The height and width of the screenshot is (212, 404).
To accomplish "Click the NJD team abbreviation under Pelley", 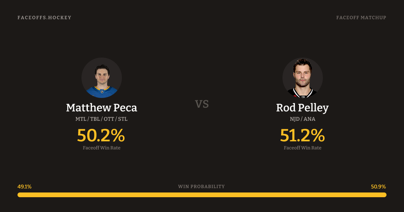I will tap(295, 119).
